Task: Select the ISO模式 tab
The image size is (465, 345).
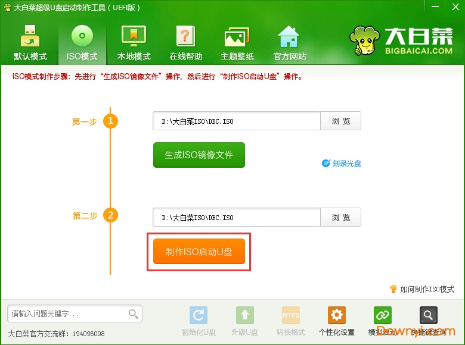Action: point(82,43)
